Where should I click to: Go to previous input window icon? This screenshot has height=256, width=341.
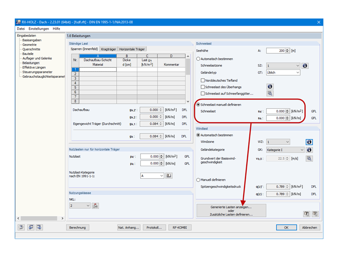click(x=31, y=227)
